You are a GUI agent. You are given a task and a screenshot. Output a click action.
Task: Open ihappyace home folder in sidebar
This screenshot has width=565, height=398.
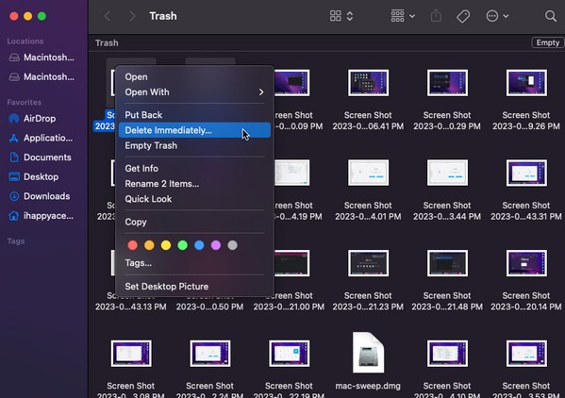42,216
